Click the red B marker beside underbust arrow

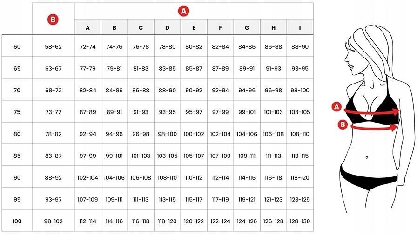tap(343, 124)
